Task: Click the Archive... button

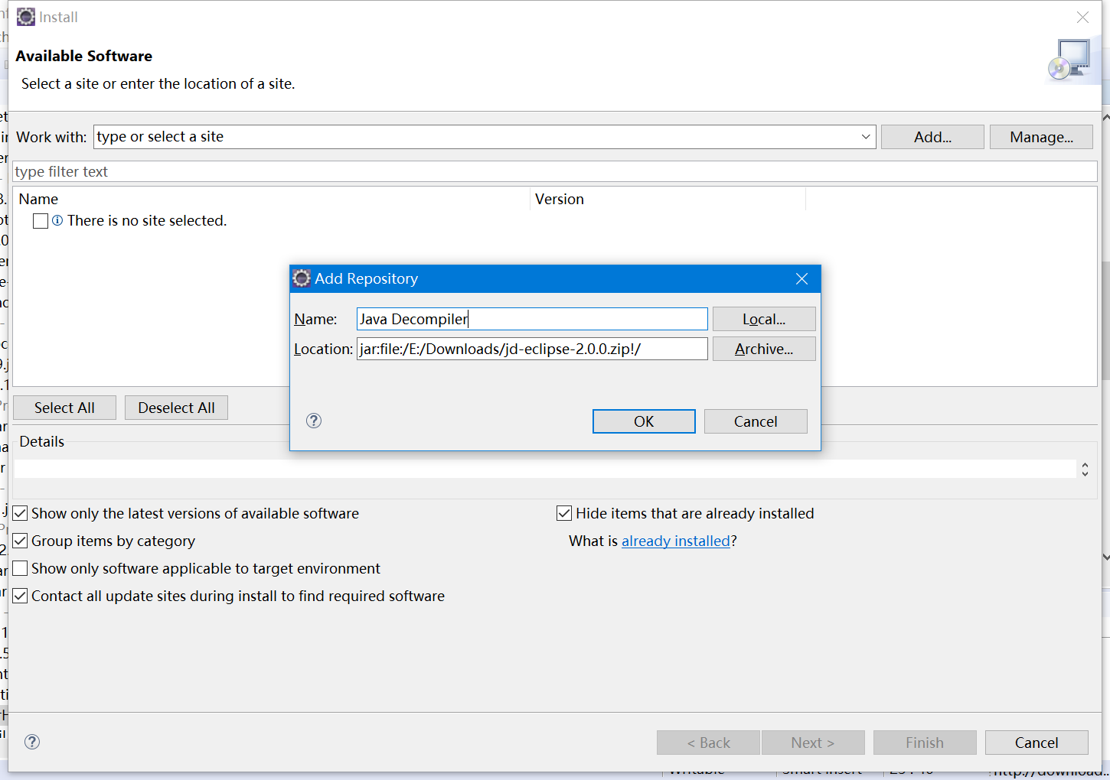Action: point(764,349)
